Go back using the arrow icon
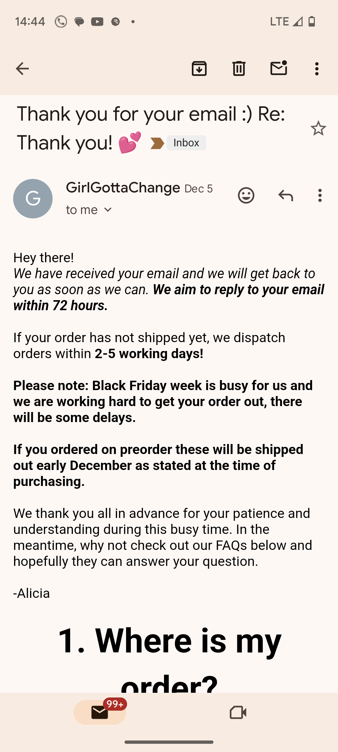 22,69
